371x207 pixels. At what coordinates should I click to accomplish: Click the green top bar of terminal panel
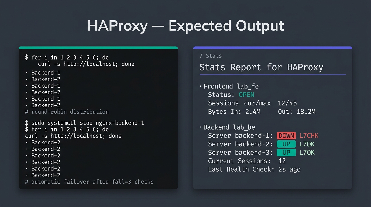click(98, 48)
